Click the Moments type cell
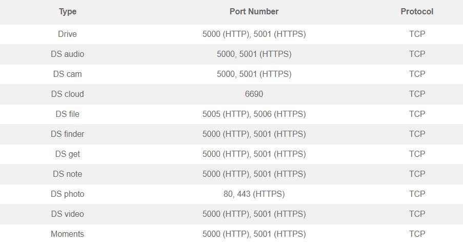The height and width of the screenshot is (244, 463). point(67,234)
